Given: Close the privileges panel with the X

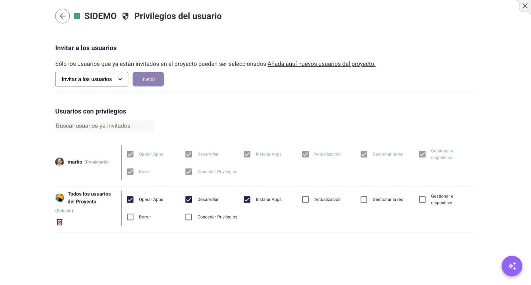Looking at the screenshot, I should pyautogui.click(x=525, y=6).
